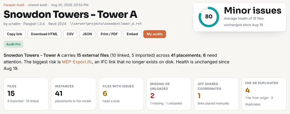Click 'placements in the model' text
290x114 pixels.
[73, 101]
